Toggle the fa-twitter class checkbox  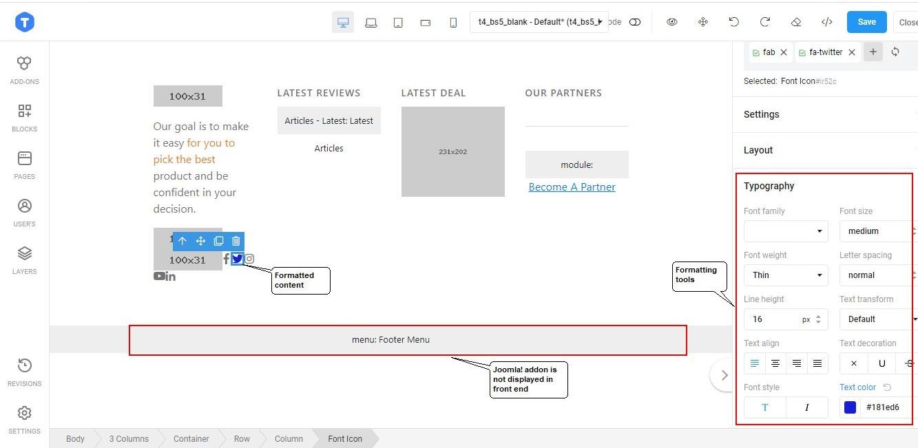click(x=803, y=52)
